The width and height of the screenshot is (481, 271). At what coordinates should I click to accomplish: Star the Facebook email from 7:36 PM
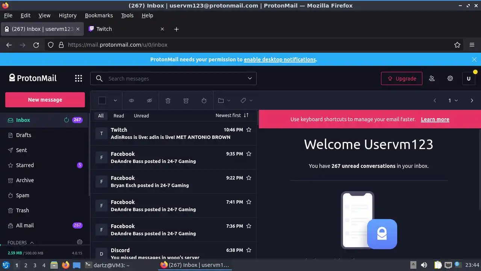pyautogui.click(x=248, y=226)
